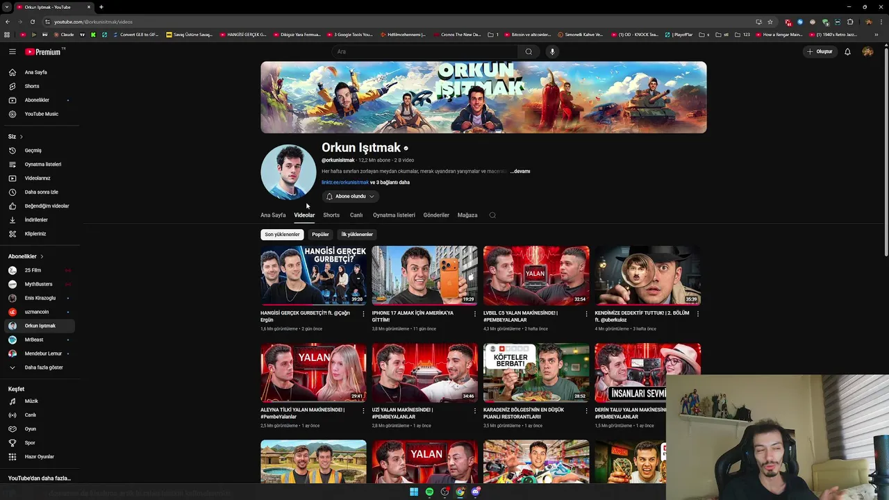Open Klipleriniz in sidebar
Screen dimensions: 889x500
tap(35, 234)
